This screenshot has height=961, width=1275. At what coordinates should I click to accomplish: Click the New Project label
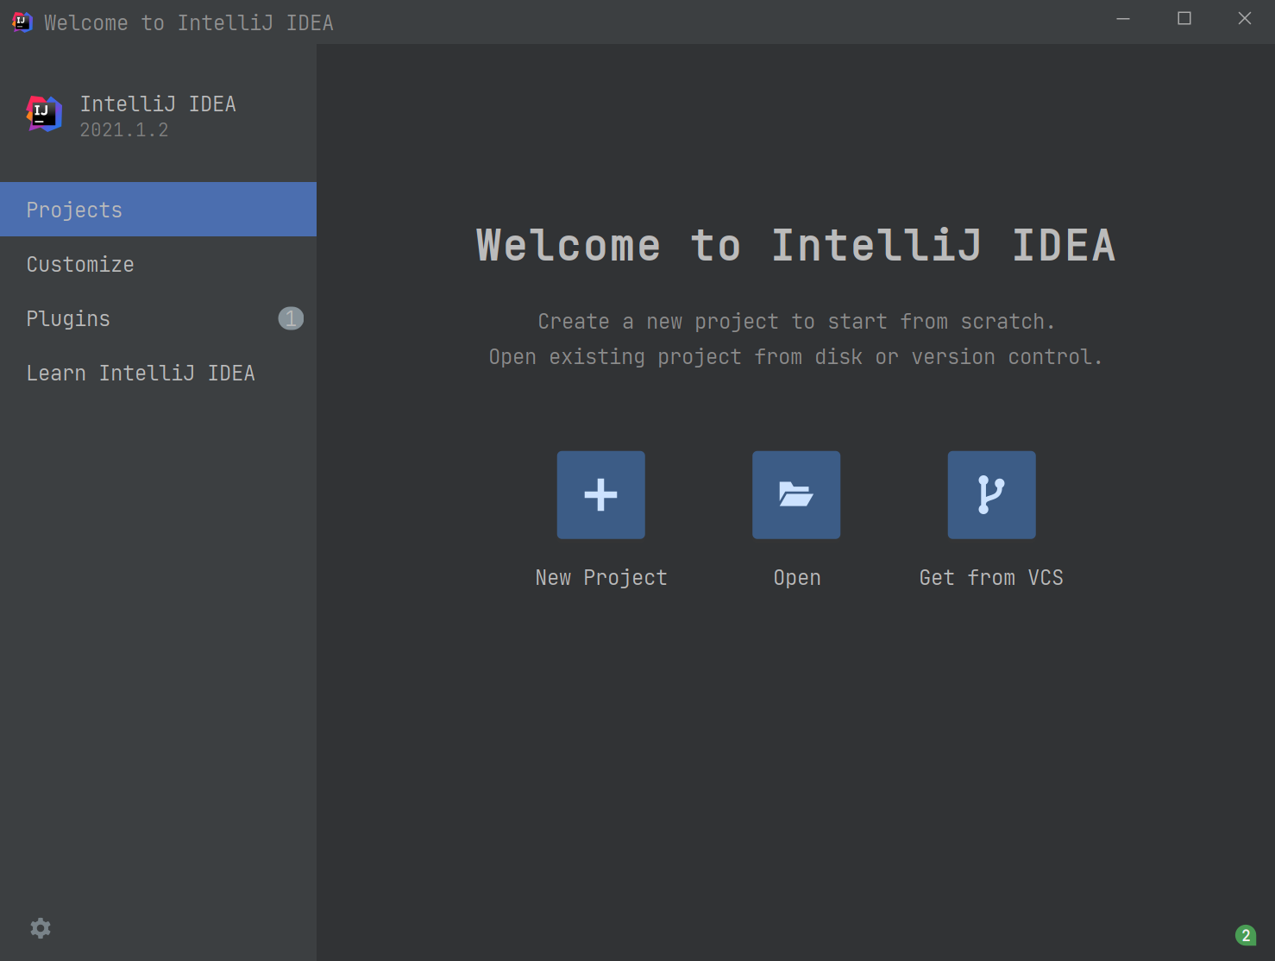[x=600, y=577]
